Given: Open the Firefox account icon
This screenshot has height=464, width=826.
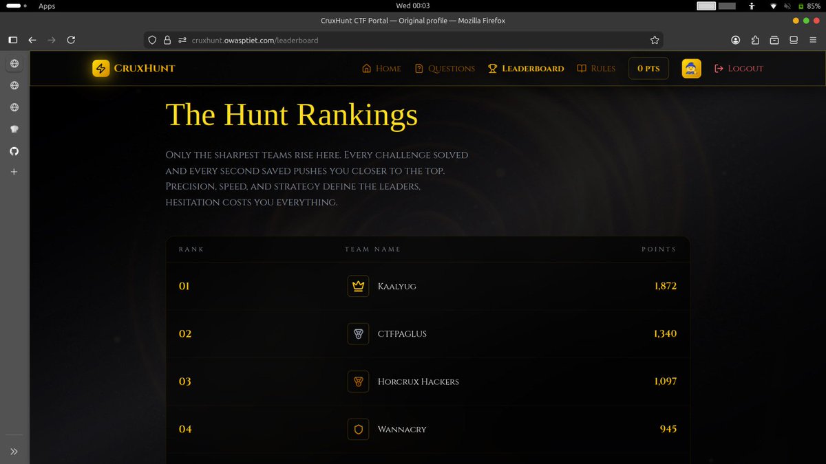Looking at the screenshot, I should click(x=736, y=40).
